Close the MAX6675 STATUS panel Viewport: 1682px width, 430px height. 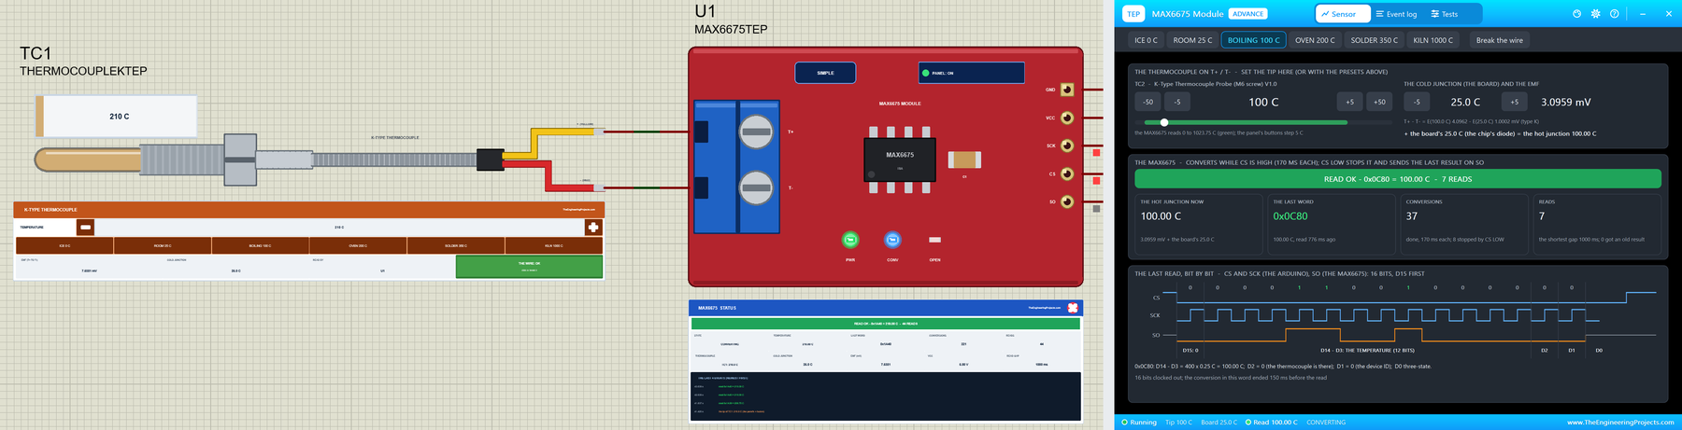(1073, 308)
